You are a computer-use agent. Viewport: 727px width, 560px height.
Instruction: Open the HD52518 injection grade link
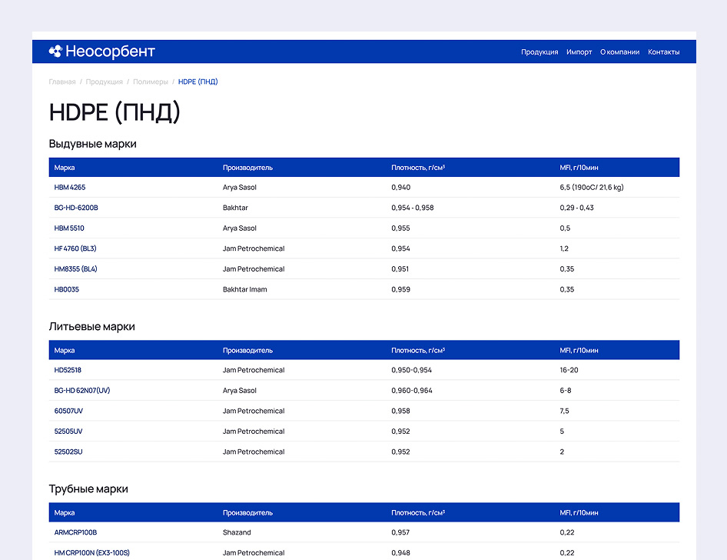click(x=68, y=370)
